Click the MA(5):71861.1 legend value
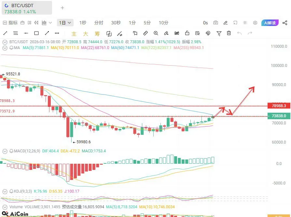Image resolution: width=291 pixels, height=217 pixels. [x=35, y=48]
